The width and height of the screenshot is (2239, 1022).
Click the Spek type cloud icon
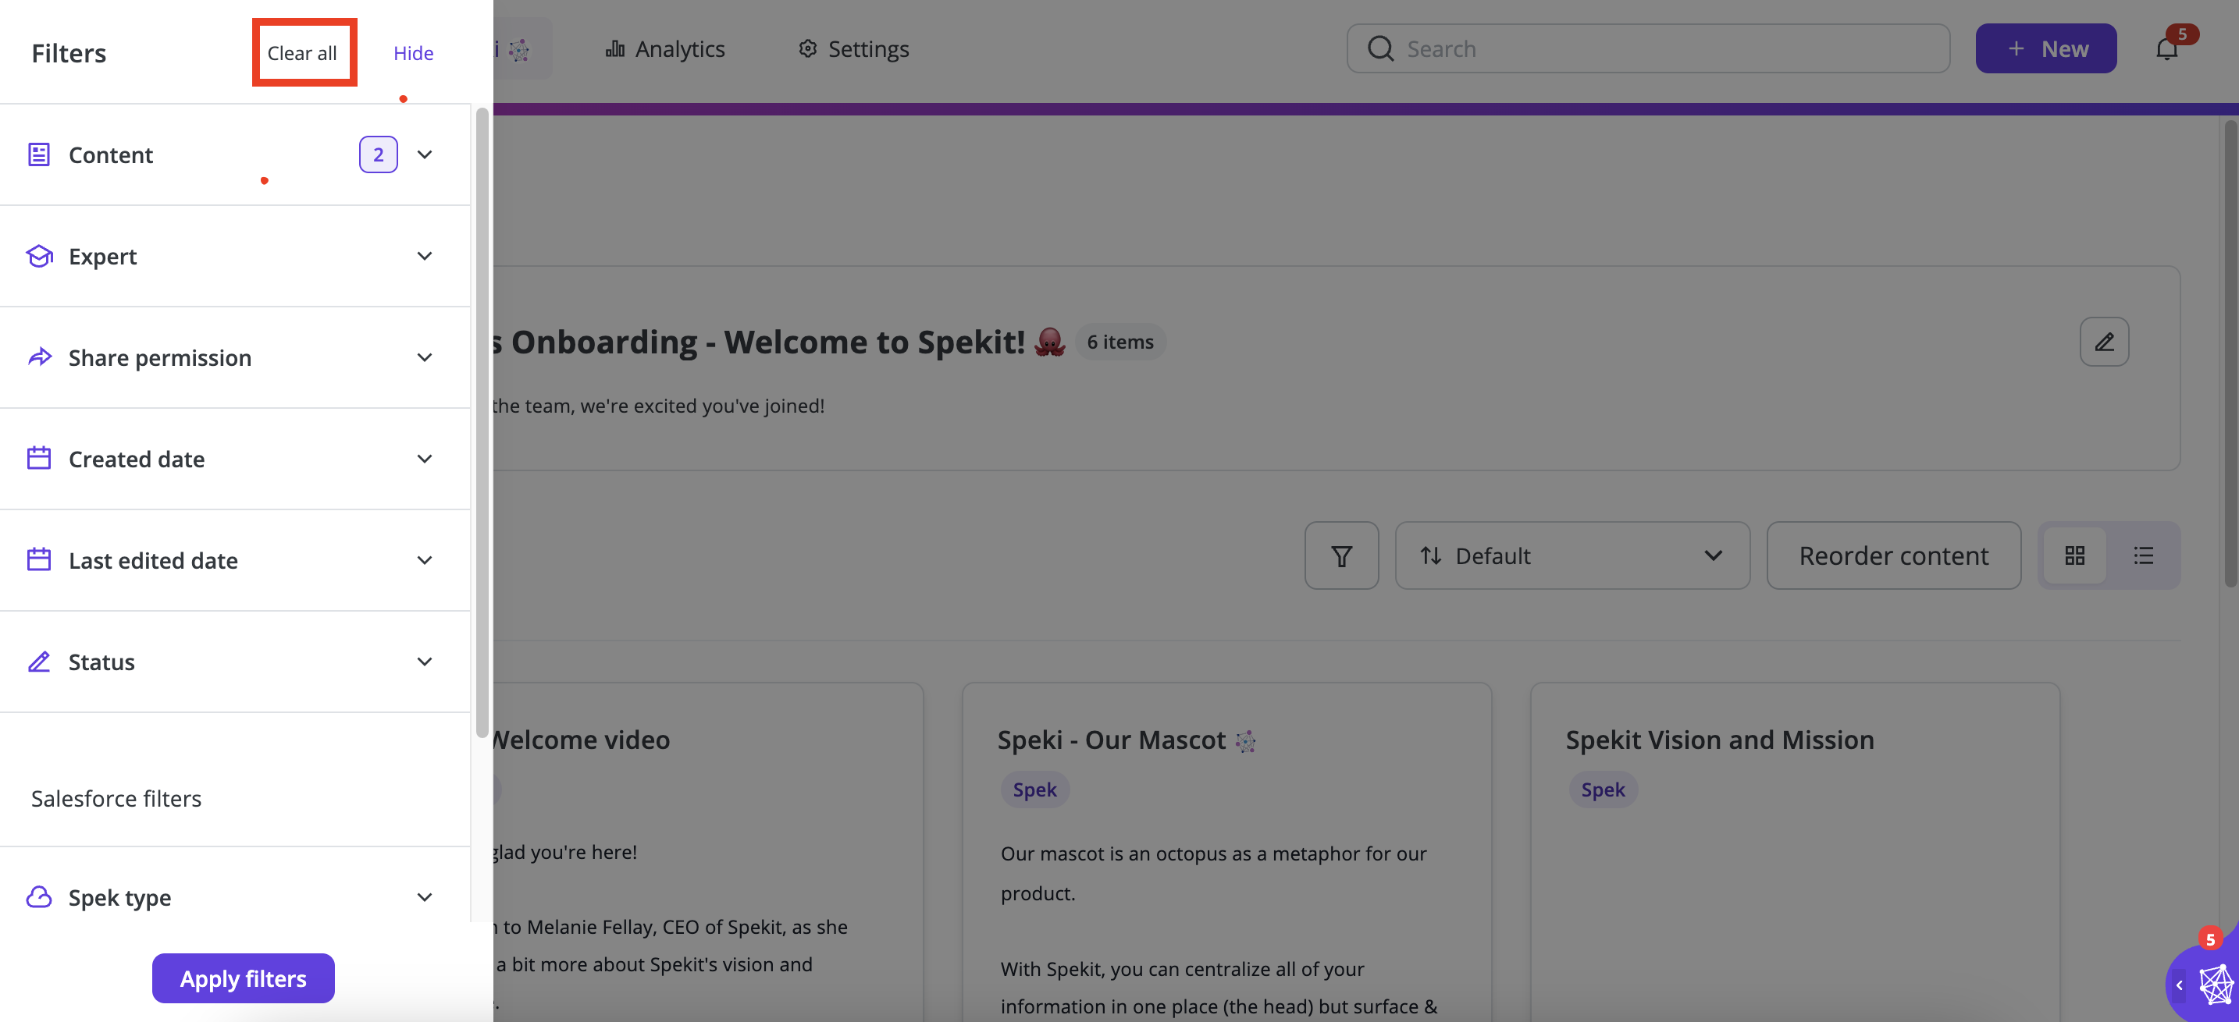tap(39, 897)
